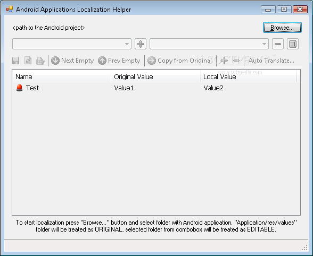The width and height of the screenshot is (313, 256).
Task: Click the toolbar remove string minus icon
Action: (236, 61)
